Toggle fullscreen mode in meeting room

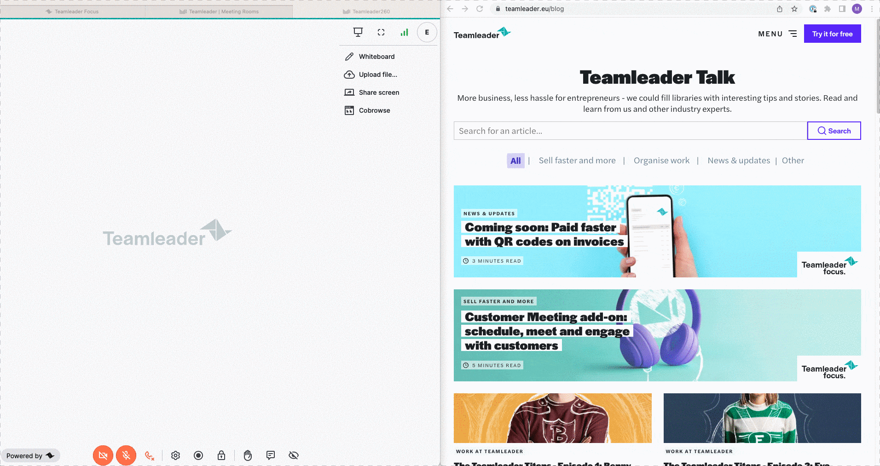381,32
